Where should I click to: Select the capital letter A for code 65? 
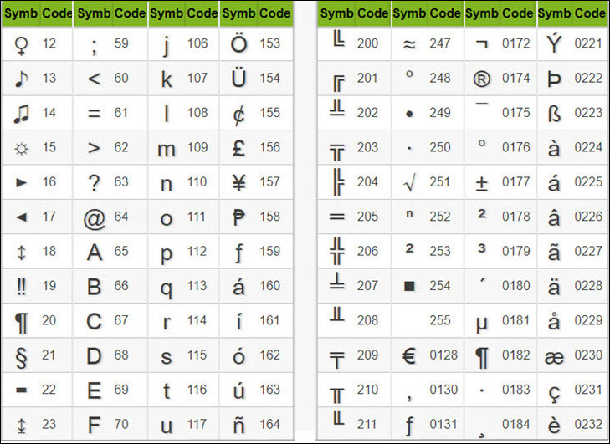click(x=95, y=252)
